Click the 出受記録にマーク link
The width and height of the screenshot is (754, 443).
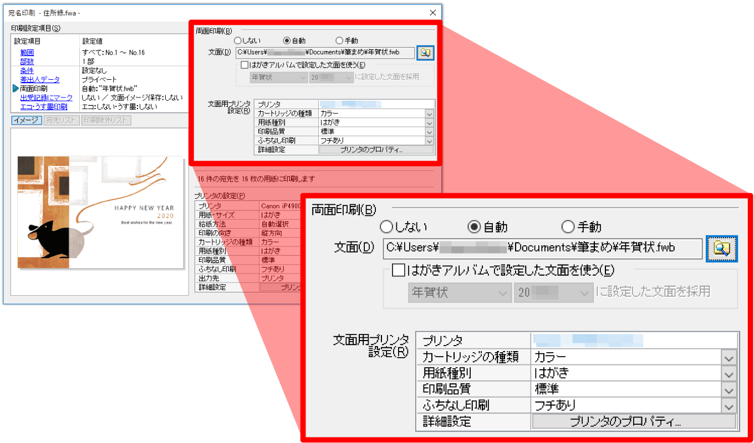(x=46, y=97)
